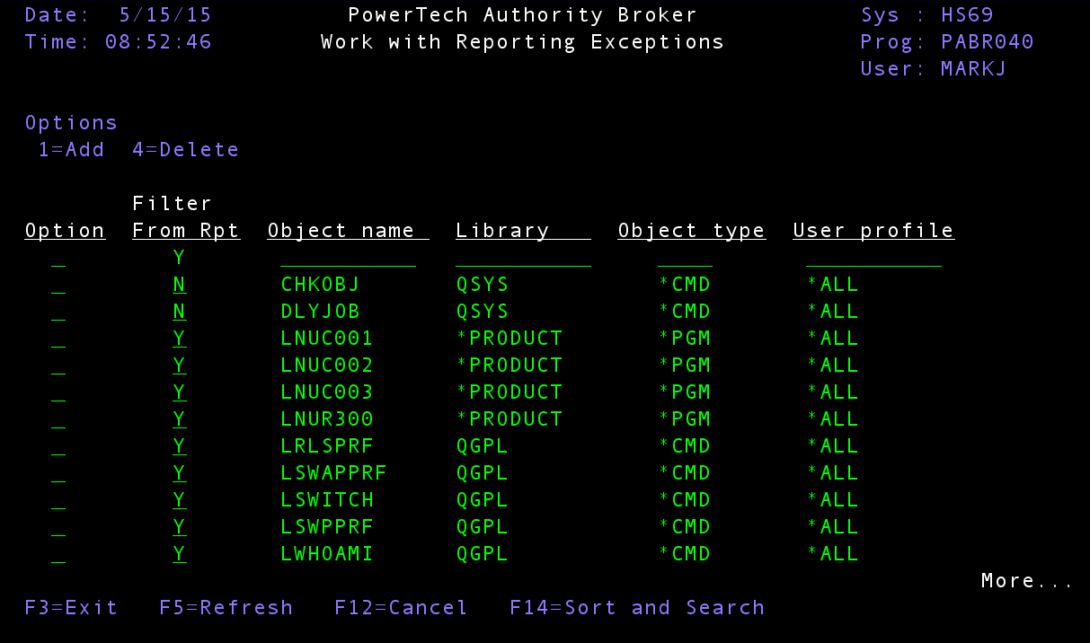Click the F3=Exit function key
Screen dimensions: 1090x643
[x=71, y=608]
